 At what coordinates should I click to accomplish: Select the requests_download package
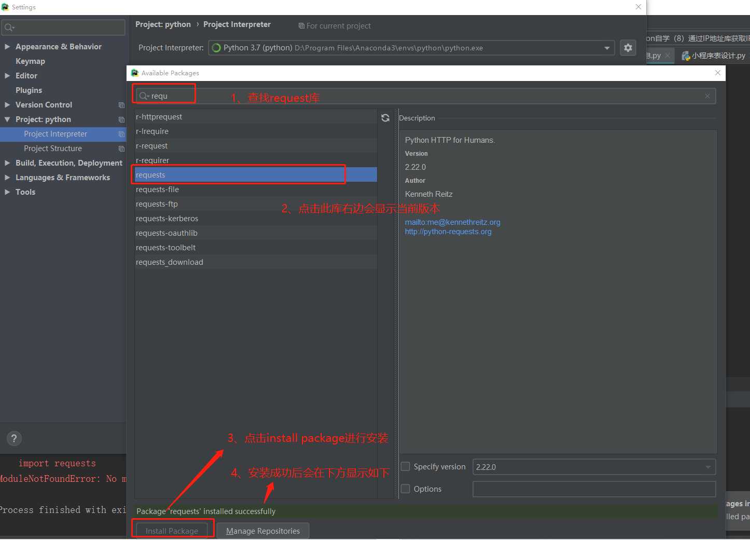(256, 262)
